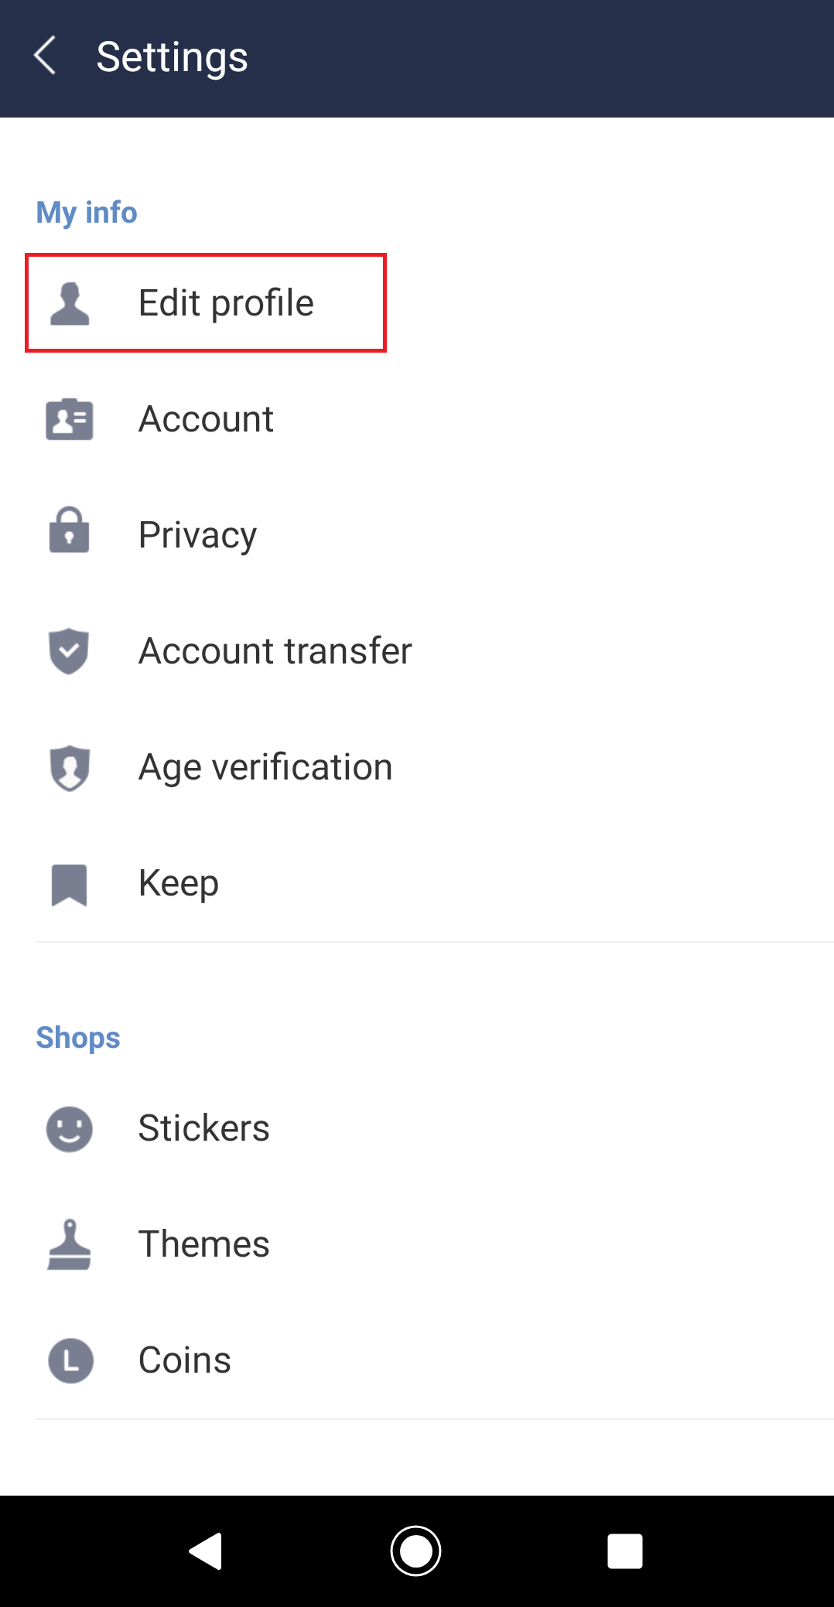834x1607 pixels.
Task: Go to the Stickers shop
Action: (x=203, y=1128)
